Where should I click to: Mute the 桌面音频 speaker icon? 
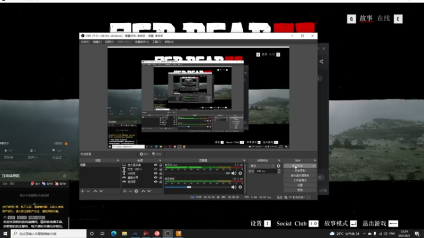click(x=234, y=187)
